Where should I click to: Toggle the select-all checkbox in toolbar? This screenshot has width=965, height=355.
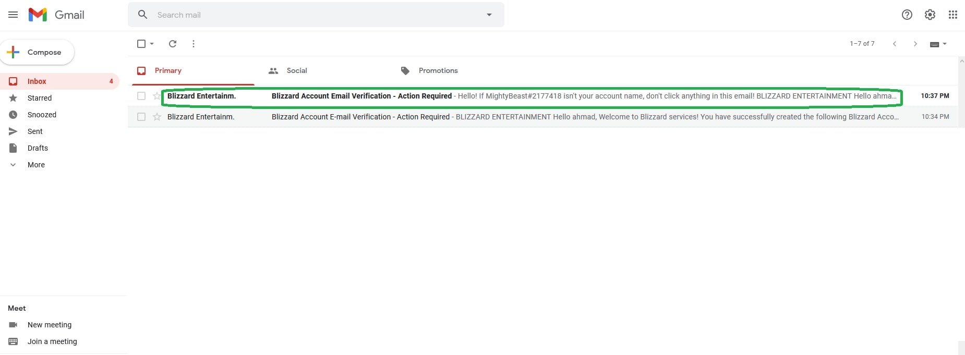click(141, 44)
